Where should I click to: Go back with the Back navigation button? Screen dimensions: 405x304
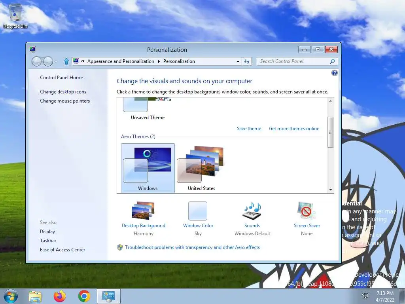pos(36,61)
